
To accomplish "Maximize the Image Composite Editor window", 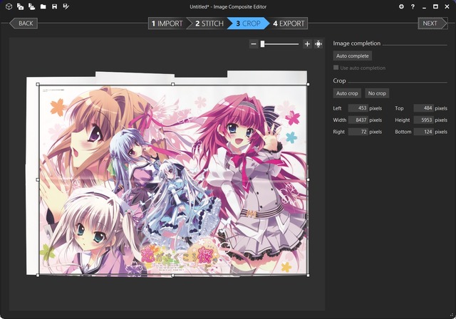I will pos(435,6).
